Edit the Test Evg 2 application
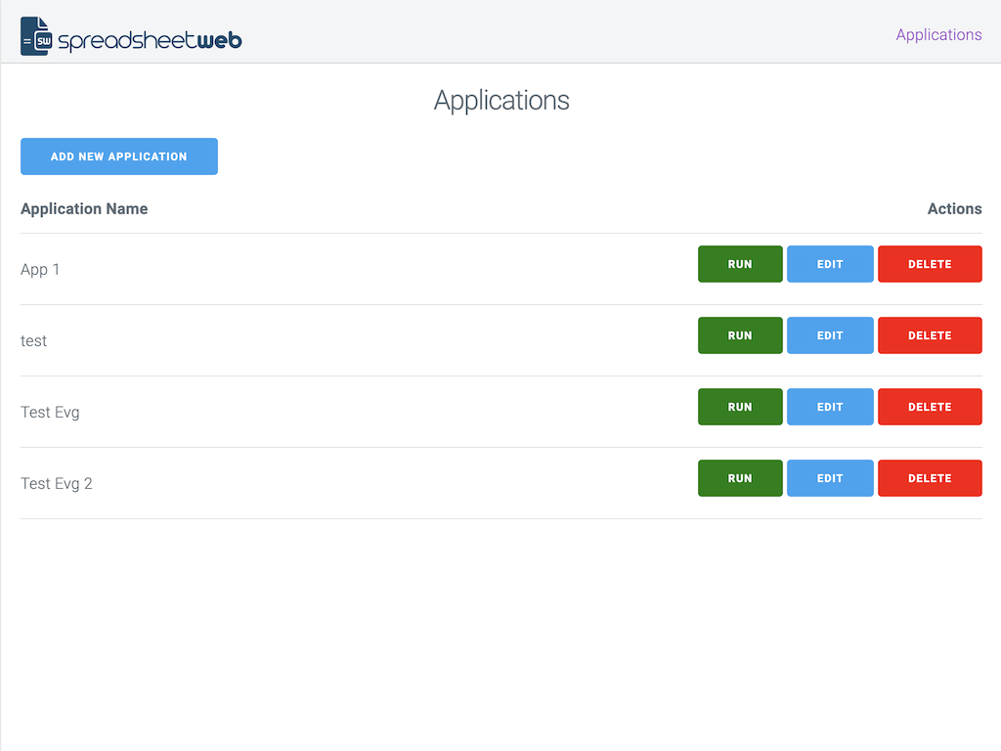The width and height of the screenshot is (1001, 751). click(x=830, y=478)
